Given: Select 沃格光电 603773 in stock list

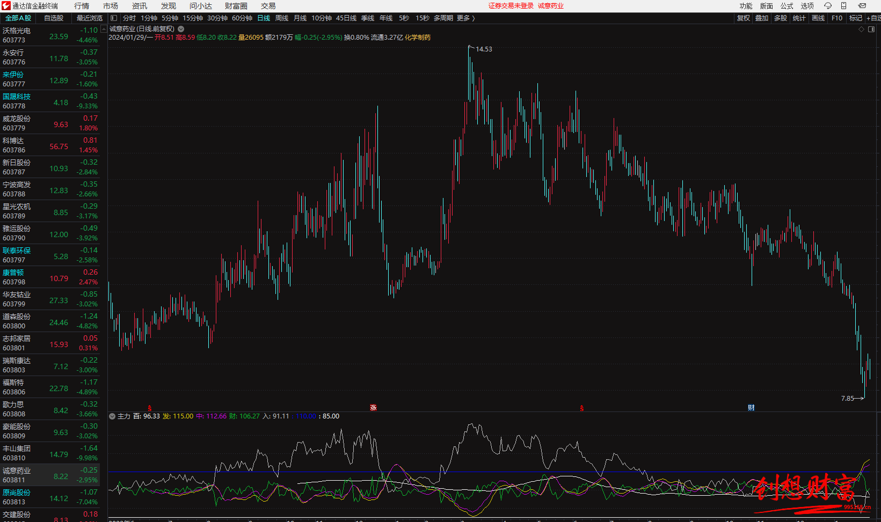Looking at the screenshot, I should pyautogui.click(x=50, y=35).
